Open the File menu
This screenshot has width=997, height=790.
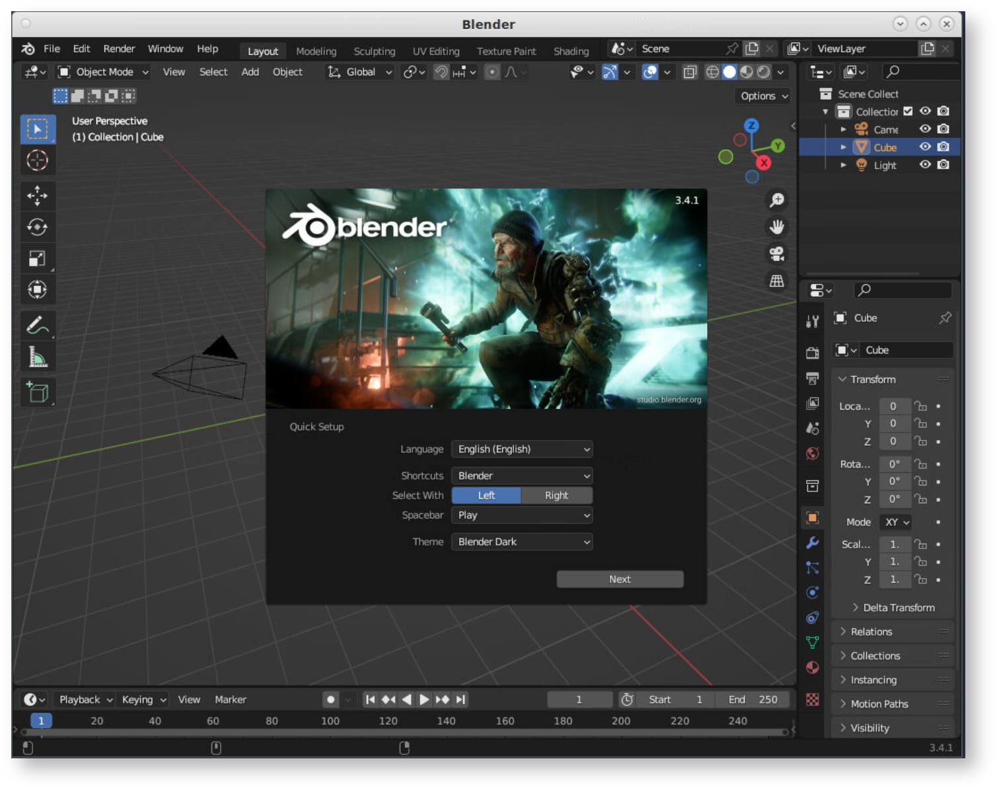52,49
